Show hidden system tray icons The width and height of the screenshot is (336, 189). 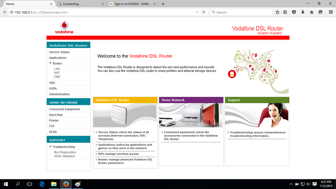[291, 184]
